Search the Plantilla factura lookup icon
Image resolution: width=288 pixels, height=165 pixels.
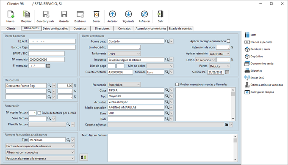(x=68, y=124)
